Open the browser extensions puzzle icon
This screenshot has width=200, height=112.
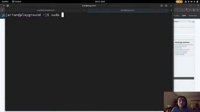tap(194, 10)
